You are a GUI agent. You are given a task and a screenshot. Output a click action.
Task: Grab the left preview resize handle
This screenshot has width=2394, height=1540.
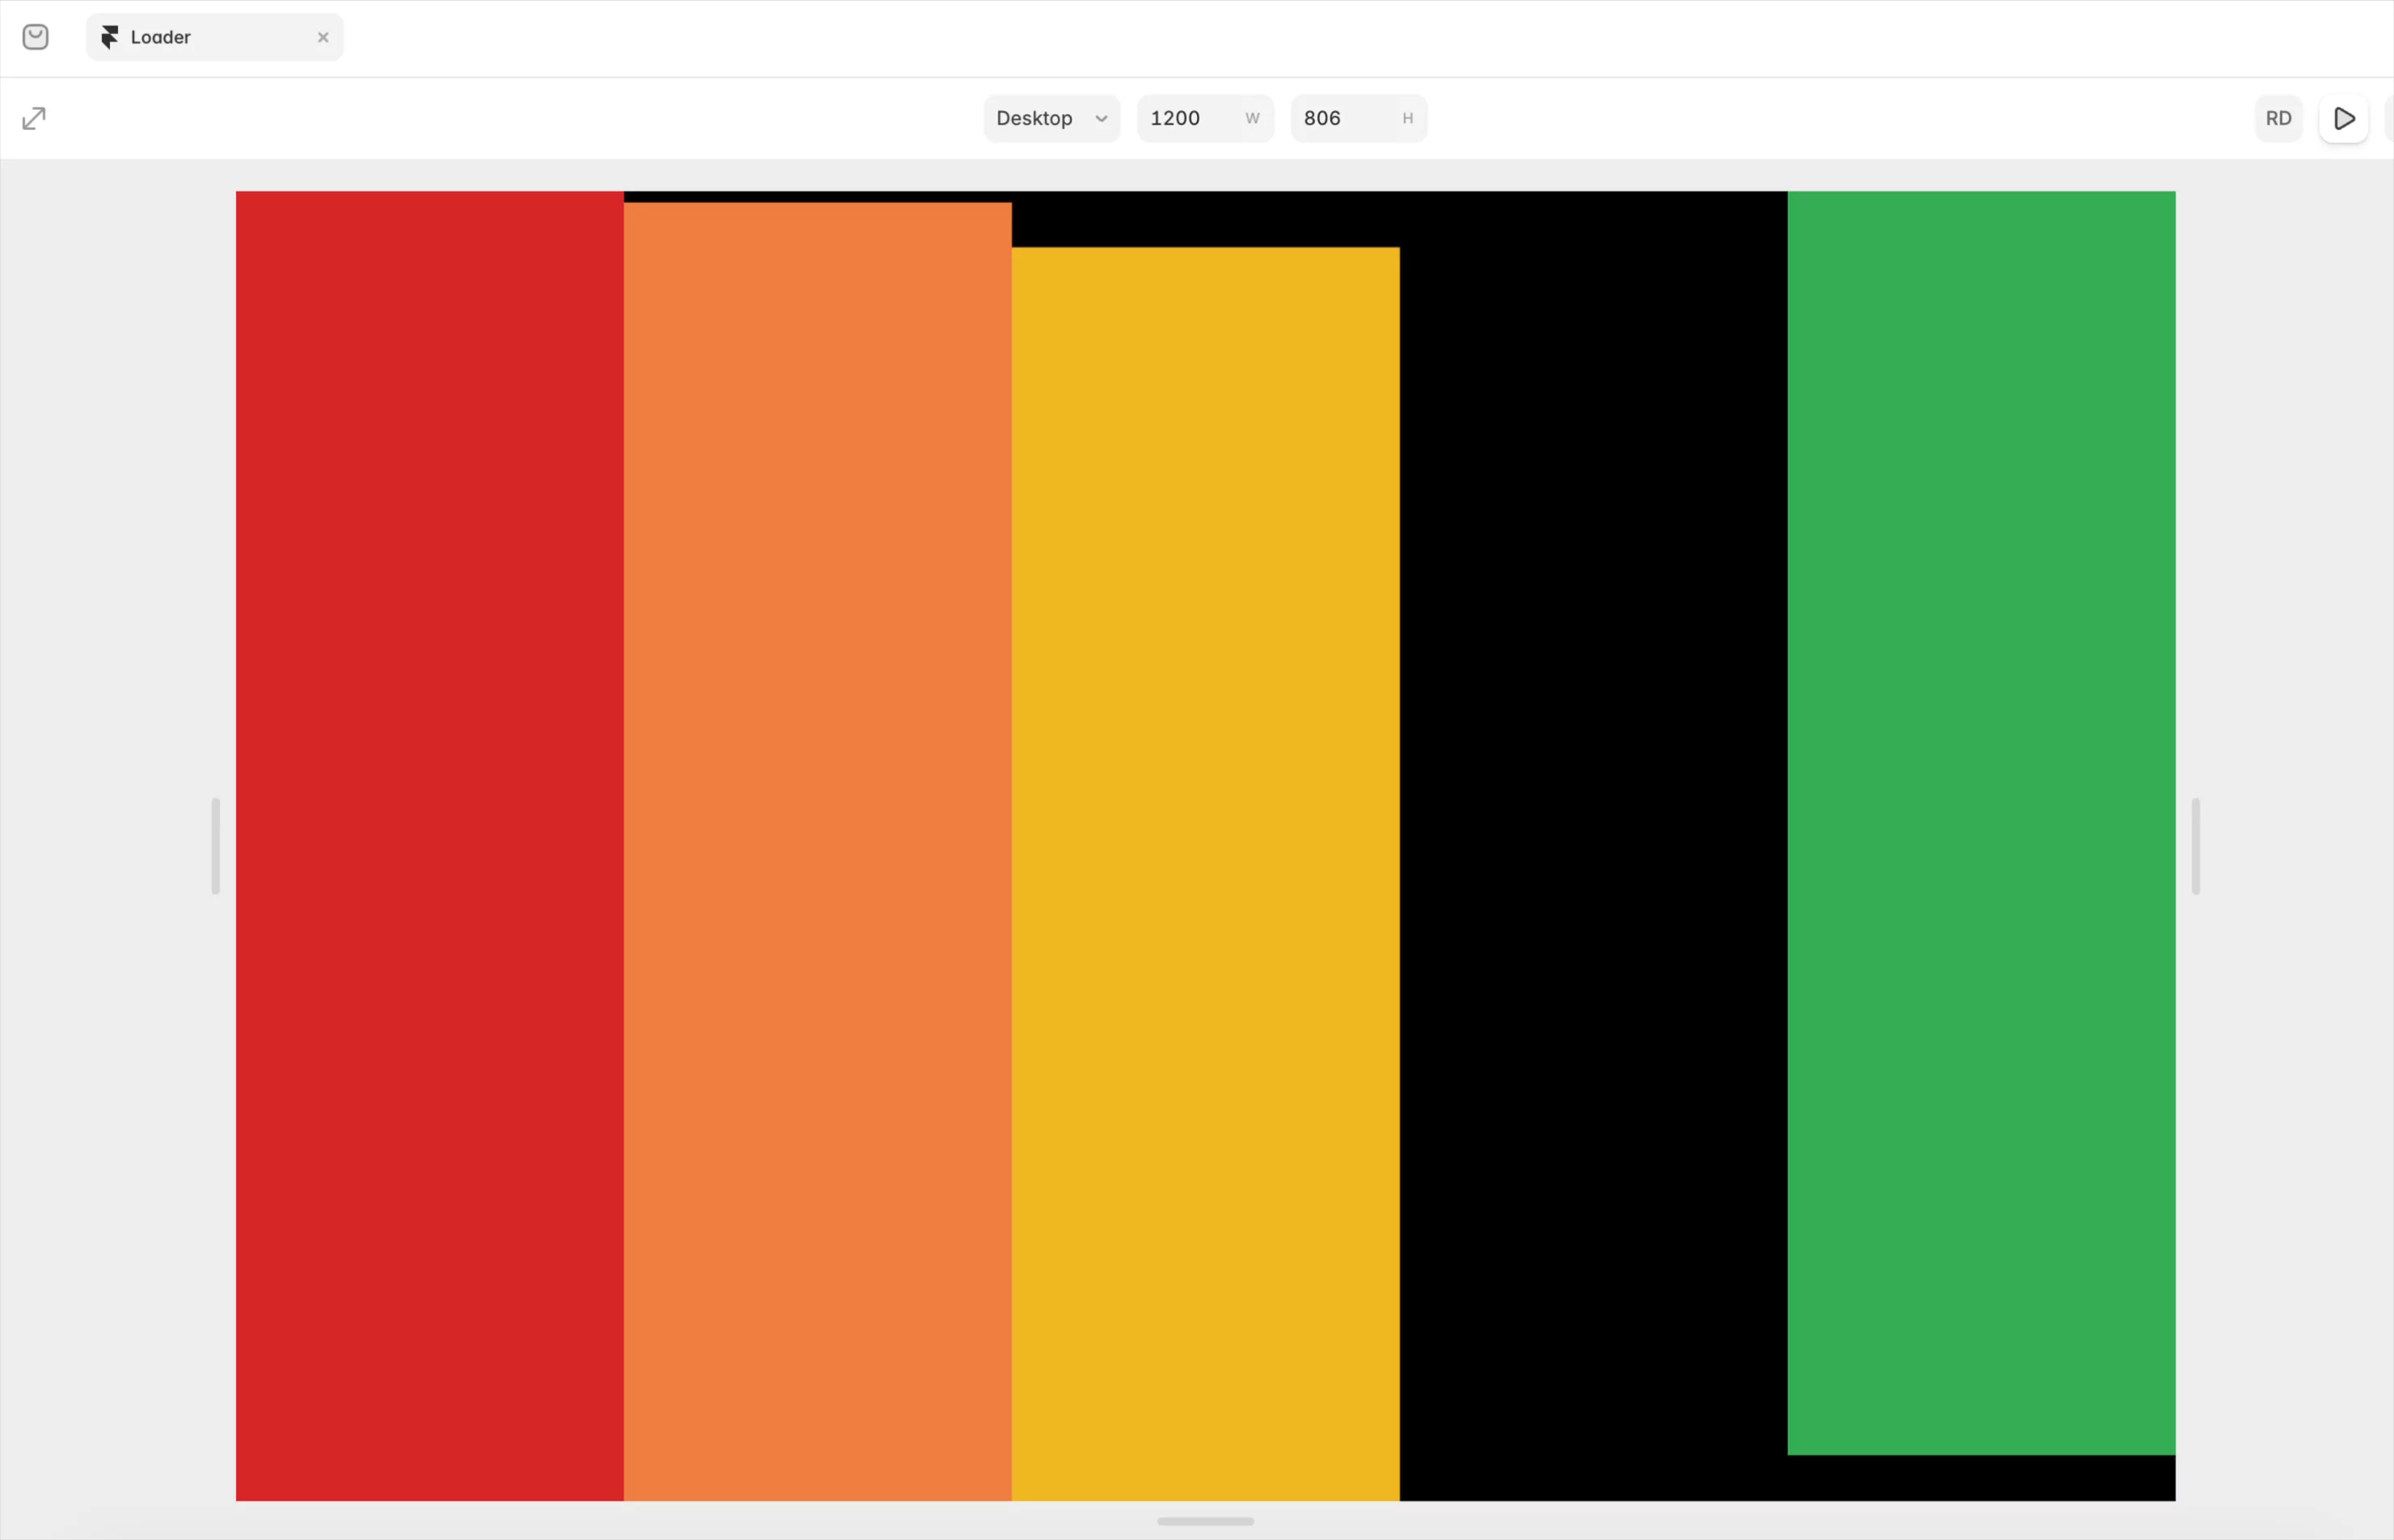coord(215,846)
